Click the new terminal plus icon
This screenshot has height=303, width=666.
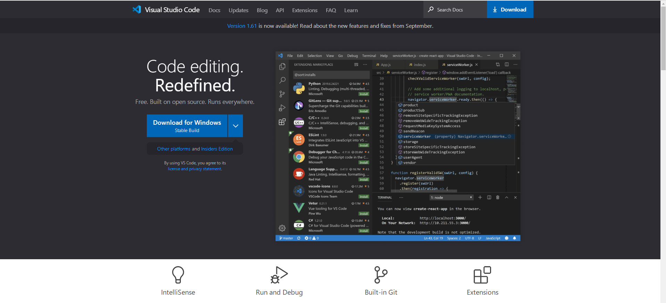tap(480, 197)
